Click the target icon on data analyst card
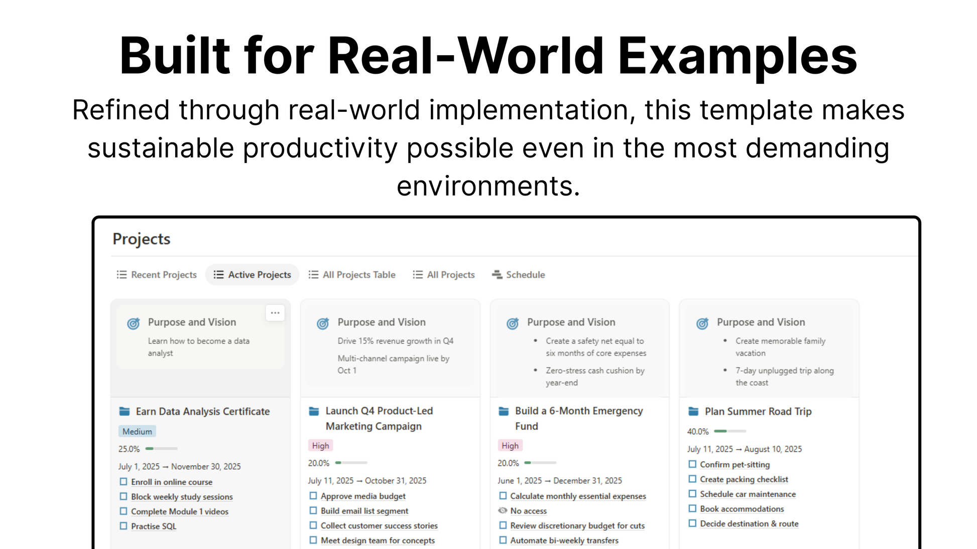The width and height of the screenshot is (977, 549). pyautogui.click(x=134, y=323)
